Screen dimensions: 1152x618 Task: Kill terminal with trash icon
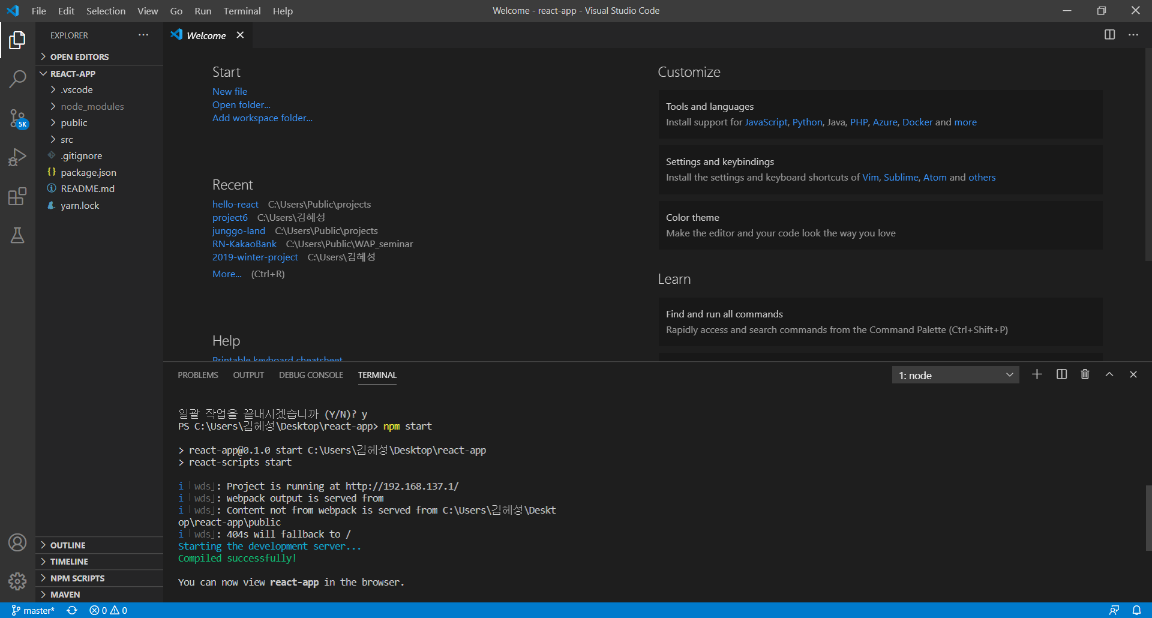[1085, 374]
